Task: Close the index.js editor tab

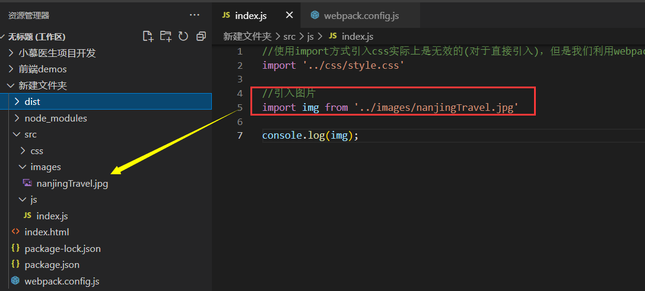Action: (290, 15)
